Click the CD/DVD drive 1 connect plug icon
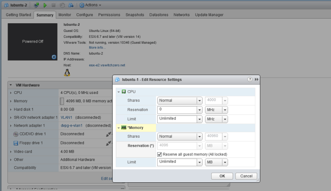Screen dimensions: 331x191 tap(108, 134)
